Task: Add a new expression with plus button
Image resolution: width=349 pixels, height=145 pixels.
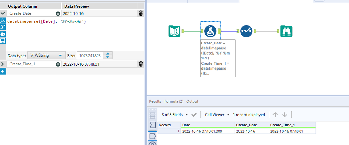Action: click(3, 71)
